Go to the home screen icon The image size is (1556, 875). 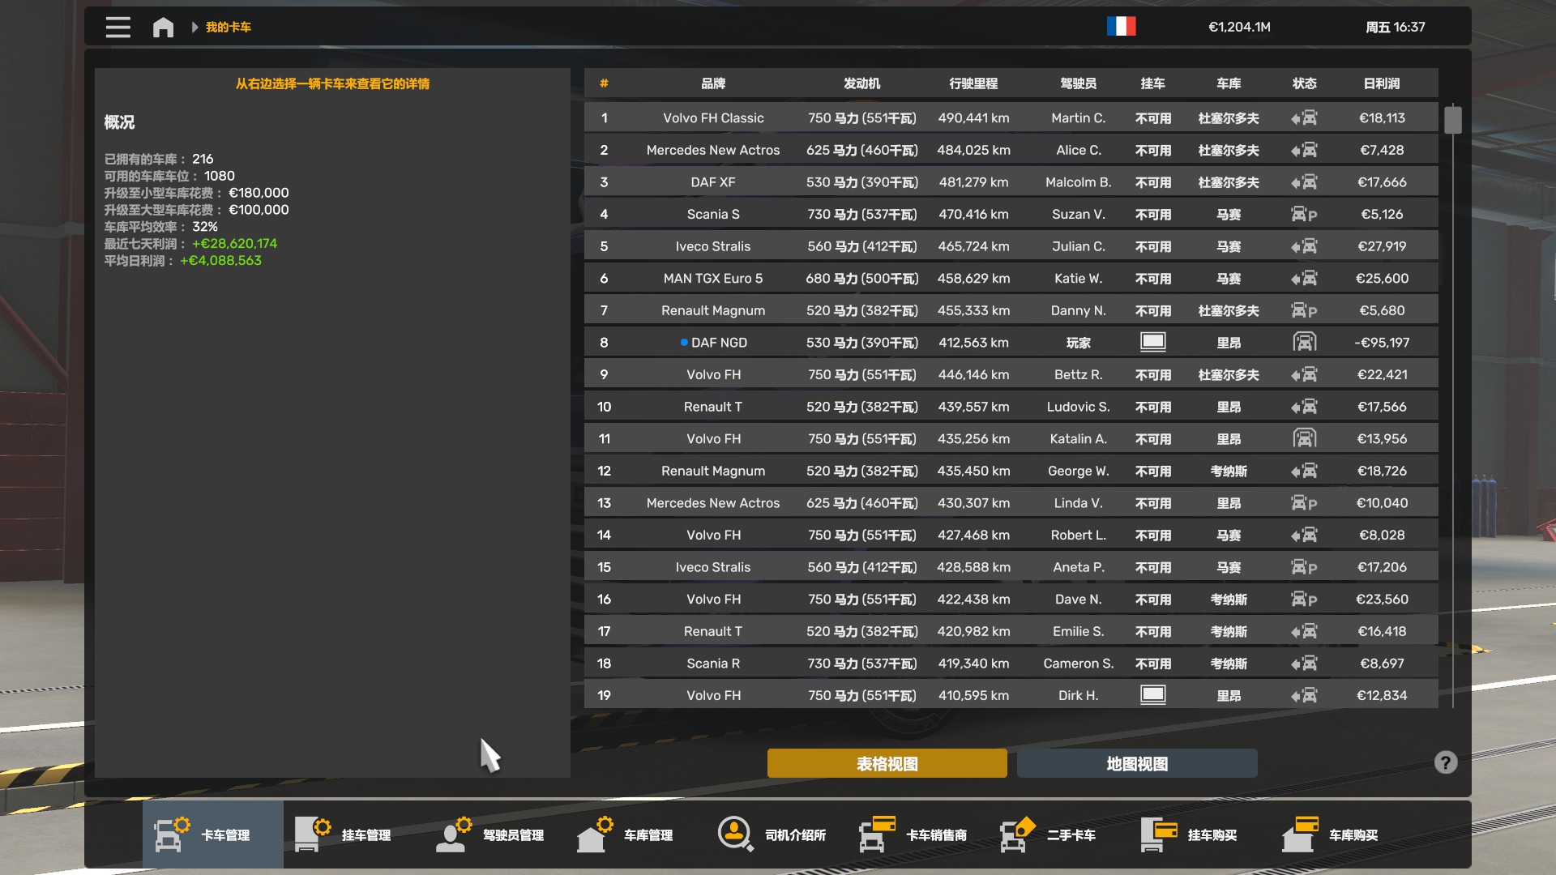click(x=163, y=28)
